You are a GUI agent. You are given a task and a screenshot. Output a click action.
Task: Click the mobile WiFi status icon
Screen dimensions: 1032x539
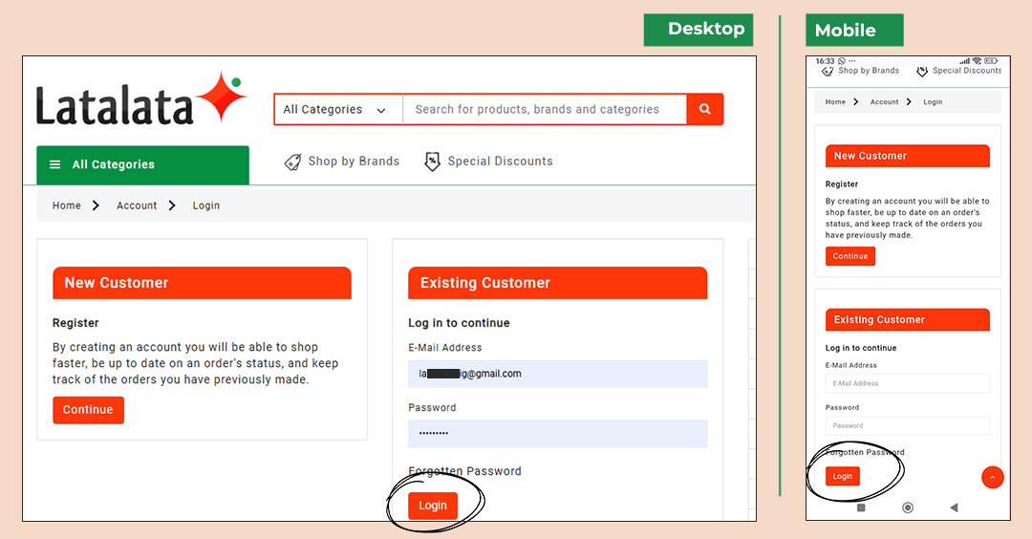977,60
